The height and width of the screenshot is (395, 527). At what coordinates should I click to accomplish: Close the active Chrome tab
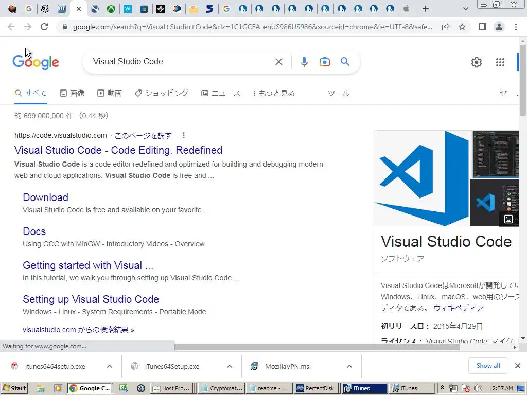[79, 9]
